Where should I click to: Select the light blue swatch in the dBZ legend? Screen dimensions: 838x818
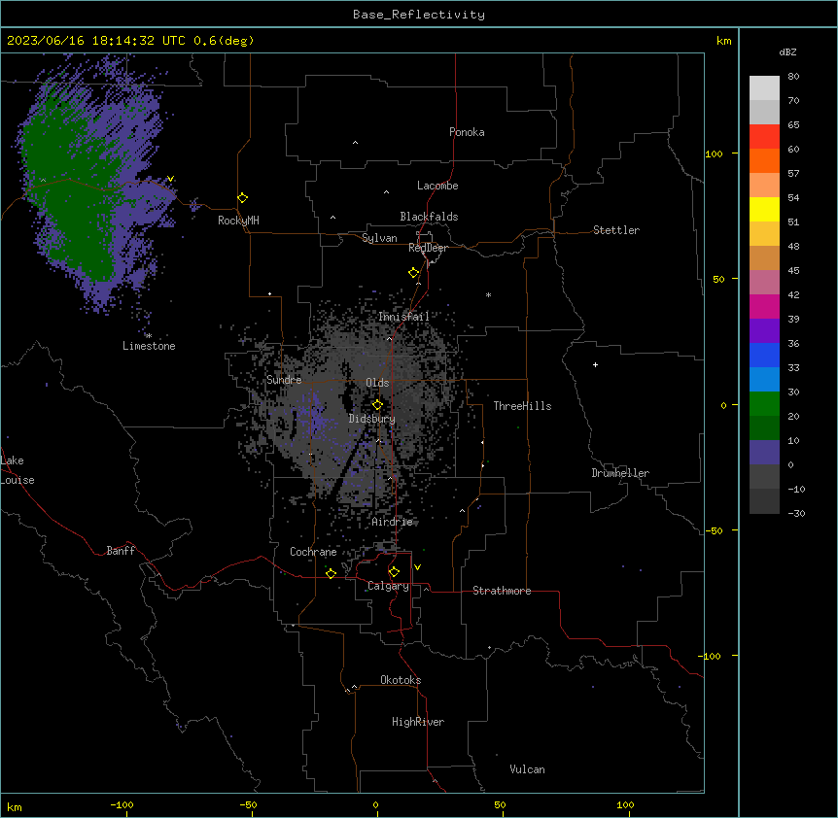[x=764, y=380]
